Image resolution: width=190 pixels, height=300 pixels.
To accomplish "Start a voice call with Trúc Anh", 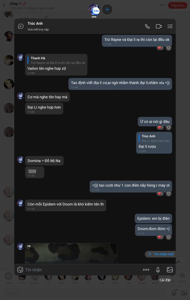I will tap(147, 26).
